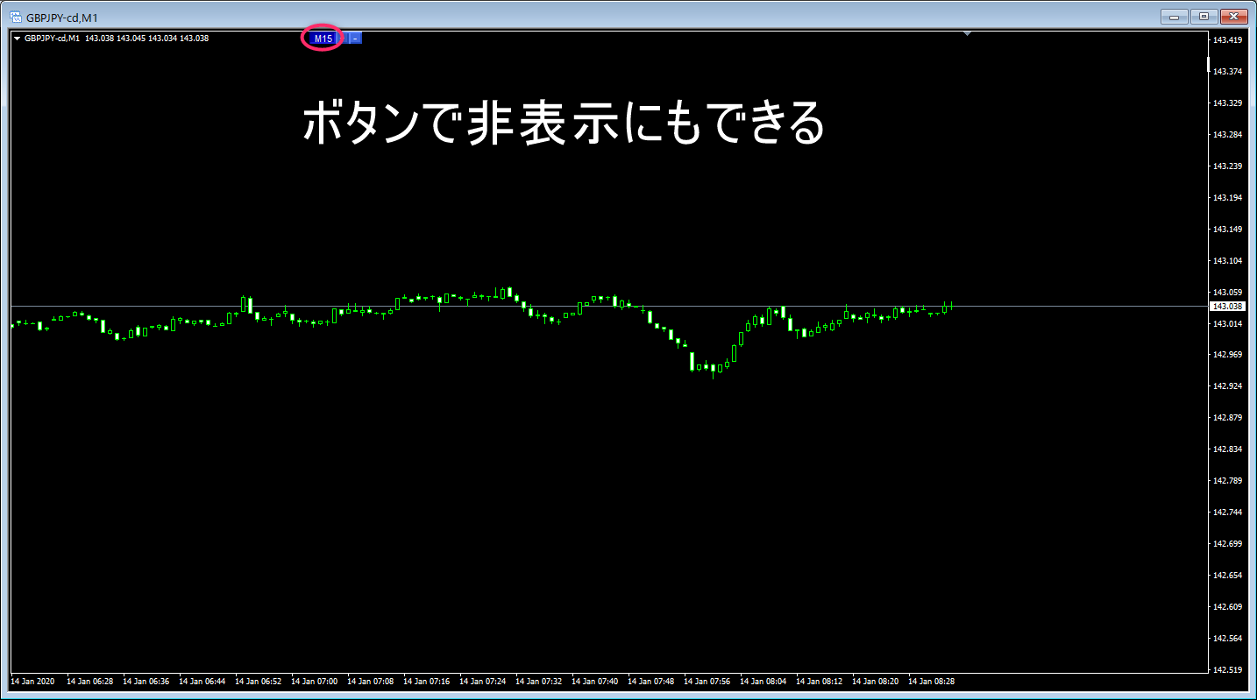The height and width of the screenshot is (700, 1257).
Task: Click the chart window icon in title bar
Action: click(x=15, y=17)
